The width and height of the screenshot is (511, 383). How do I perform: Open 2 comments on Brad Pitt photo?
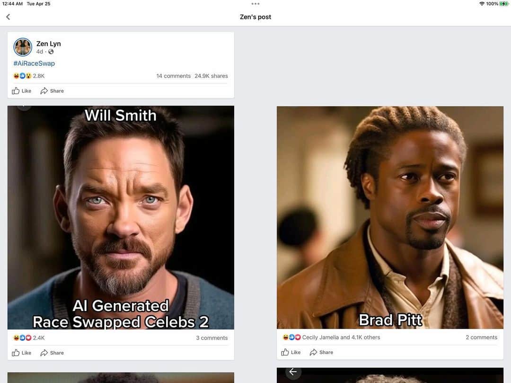click(x=481, y=338)
